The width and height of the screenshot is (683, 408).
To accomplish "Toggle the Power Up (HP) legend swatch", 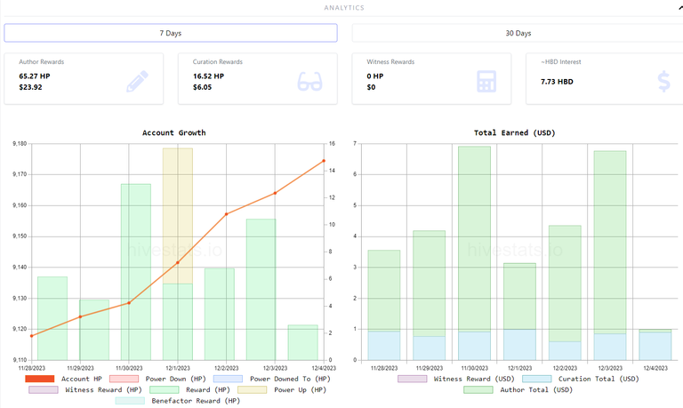I will click(x=253, y=389).
